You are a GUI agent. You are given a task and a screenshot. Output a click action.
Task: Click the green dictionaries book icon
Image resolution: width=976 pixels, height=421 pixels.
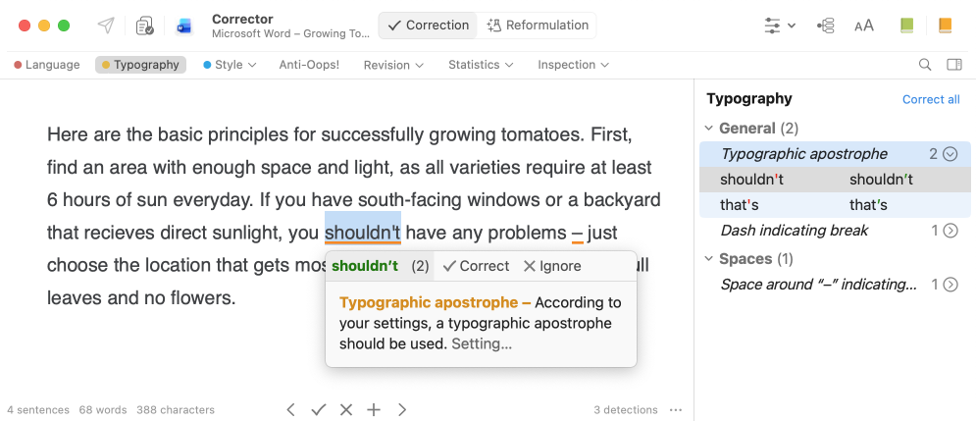click(x=906, y=26)
